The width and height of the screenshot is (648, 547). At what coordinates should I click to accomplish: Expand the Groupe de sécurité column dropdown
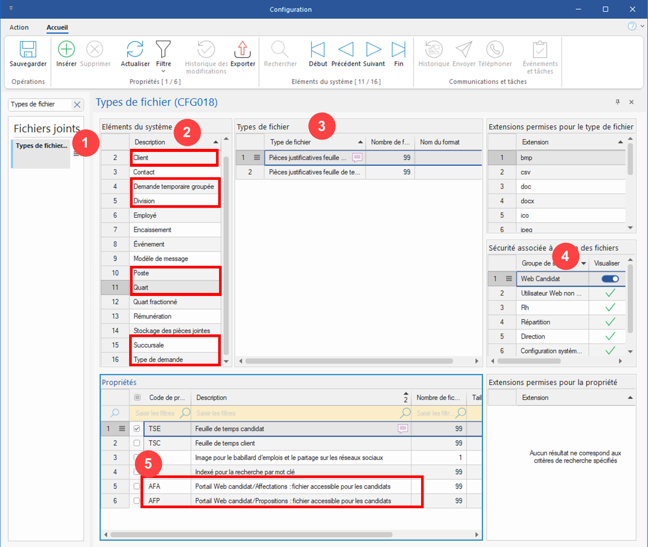point(583,263)
